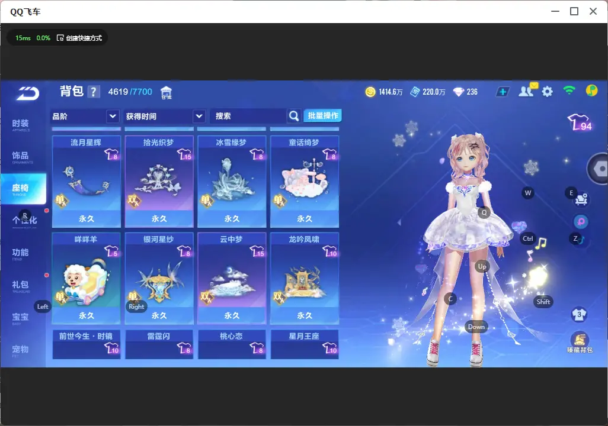Open the 个性化 tab
The image size is (608, 426).
(x=23, y=221)
